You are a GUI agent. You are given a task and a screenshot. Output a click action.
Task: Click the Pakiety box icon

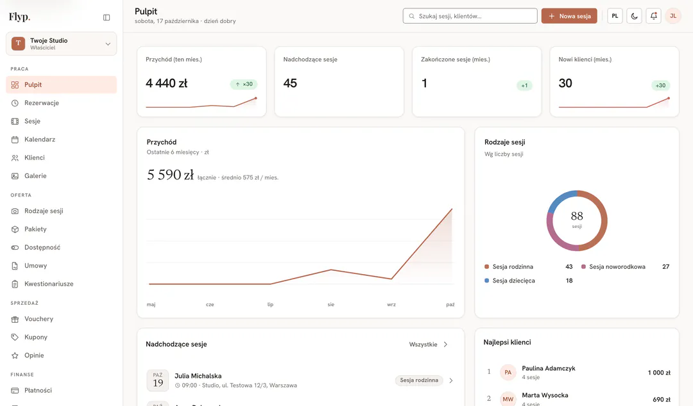pyautogui.click(x=15, y=229)
